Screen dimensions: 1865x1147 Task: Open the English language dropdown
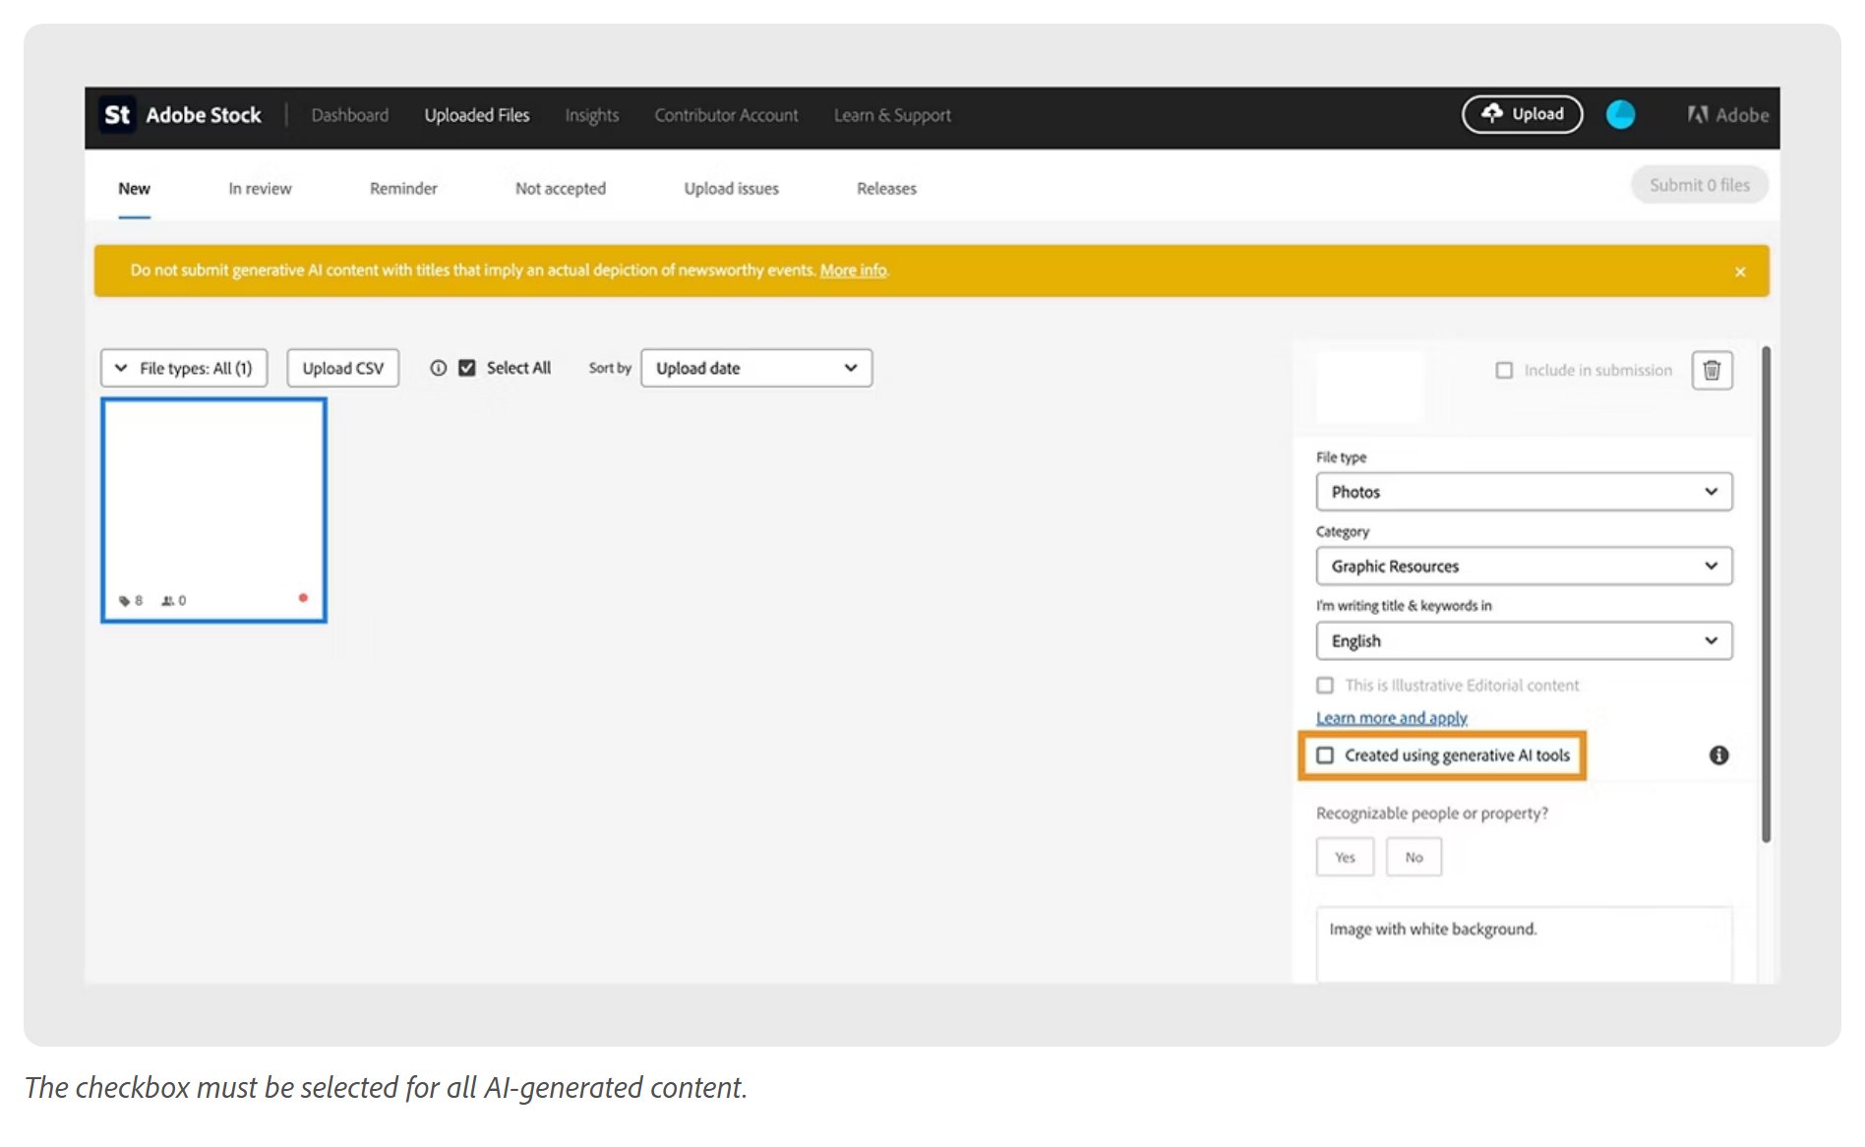coord(1524,640)
